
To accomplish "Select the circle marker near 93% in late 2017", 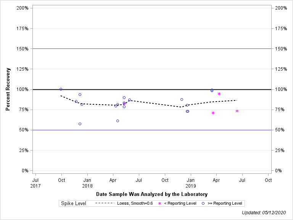I will [x=80, y=94].
